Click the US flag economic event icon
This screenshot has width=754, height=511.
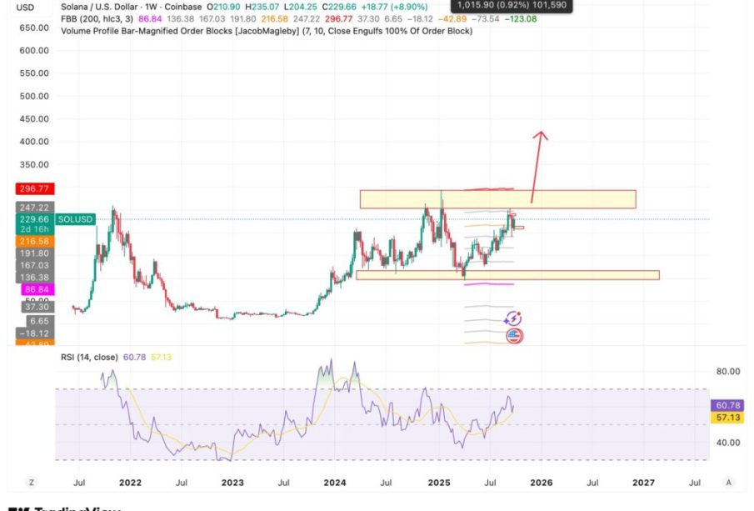coord(514,336)
